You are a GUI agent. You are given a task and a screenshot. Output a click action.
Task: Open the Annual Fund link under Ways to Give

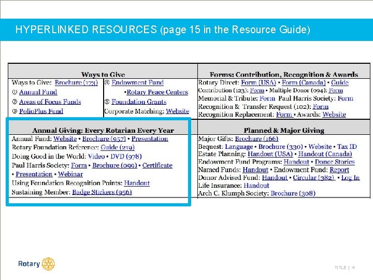(x=38, y=92)
